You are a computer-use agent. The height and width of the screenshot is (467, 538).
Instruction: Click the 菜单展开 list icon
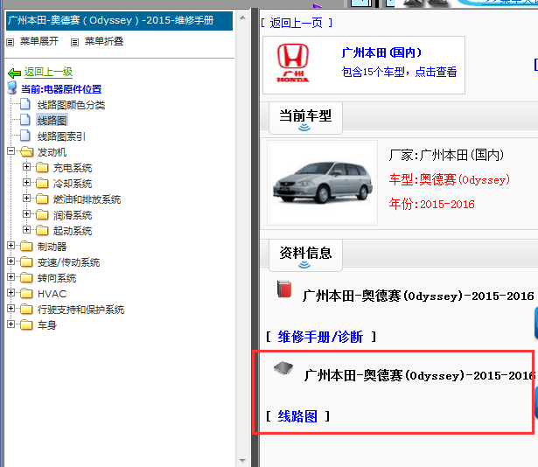(10, 42)
